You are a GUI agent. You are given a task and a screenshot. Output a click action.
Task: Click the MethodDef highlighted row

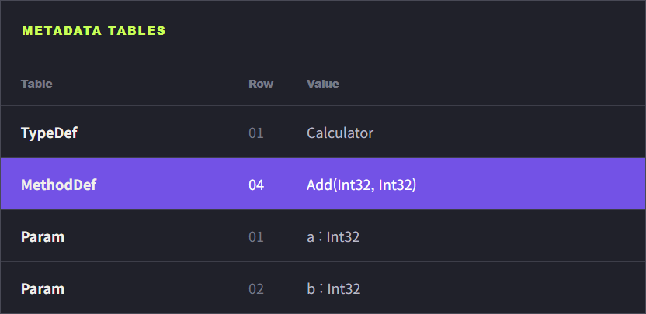pyautogui.click(x=323, y=184)
